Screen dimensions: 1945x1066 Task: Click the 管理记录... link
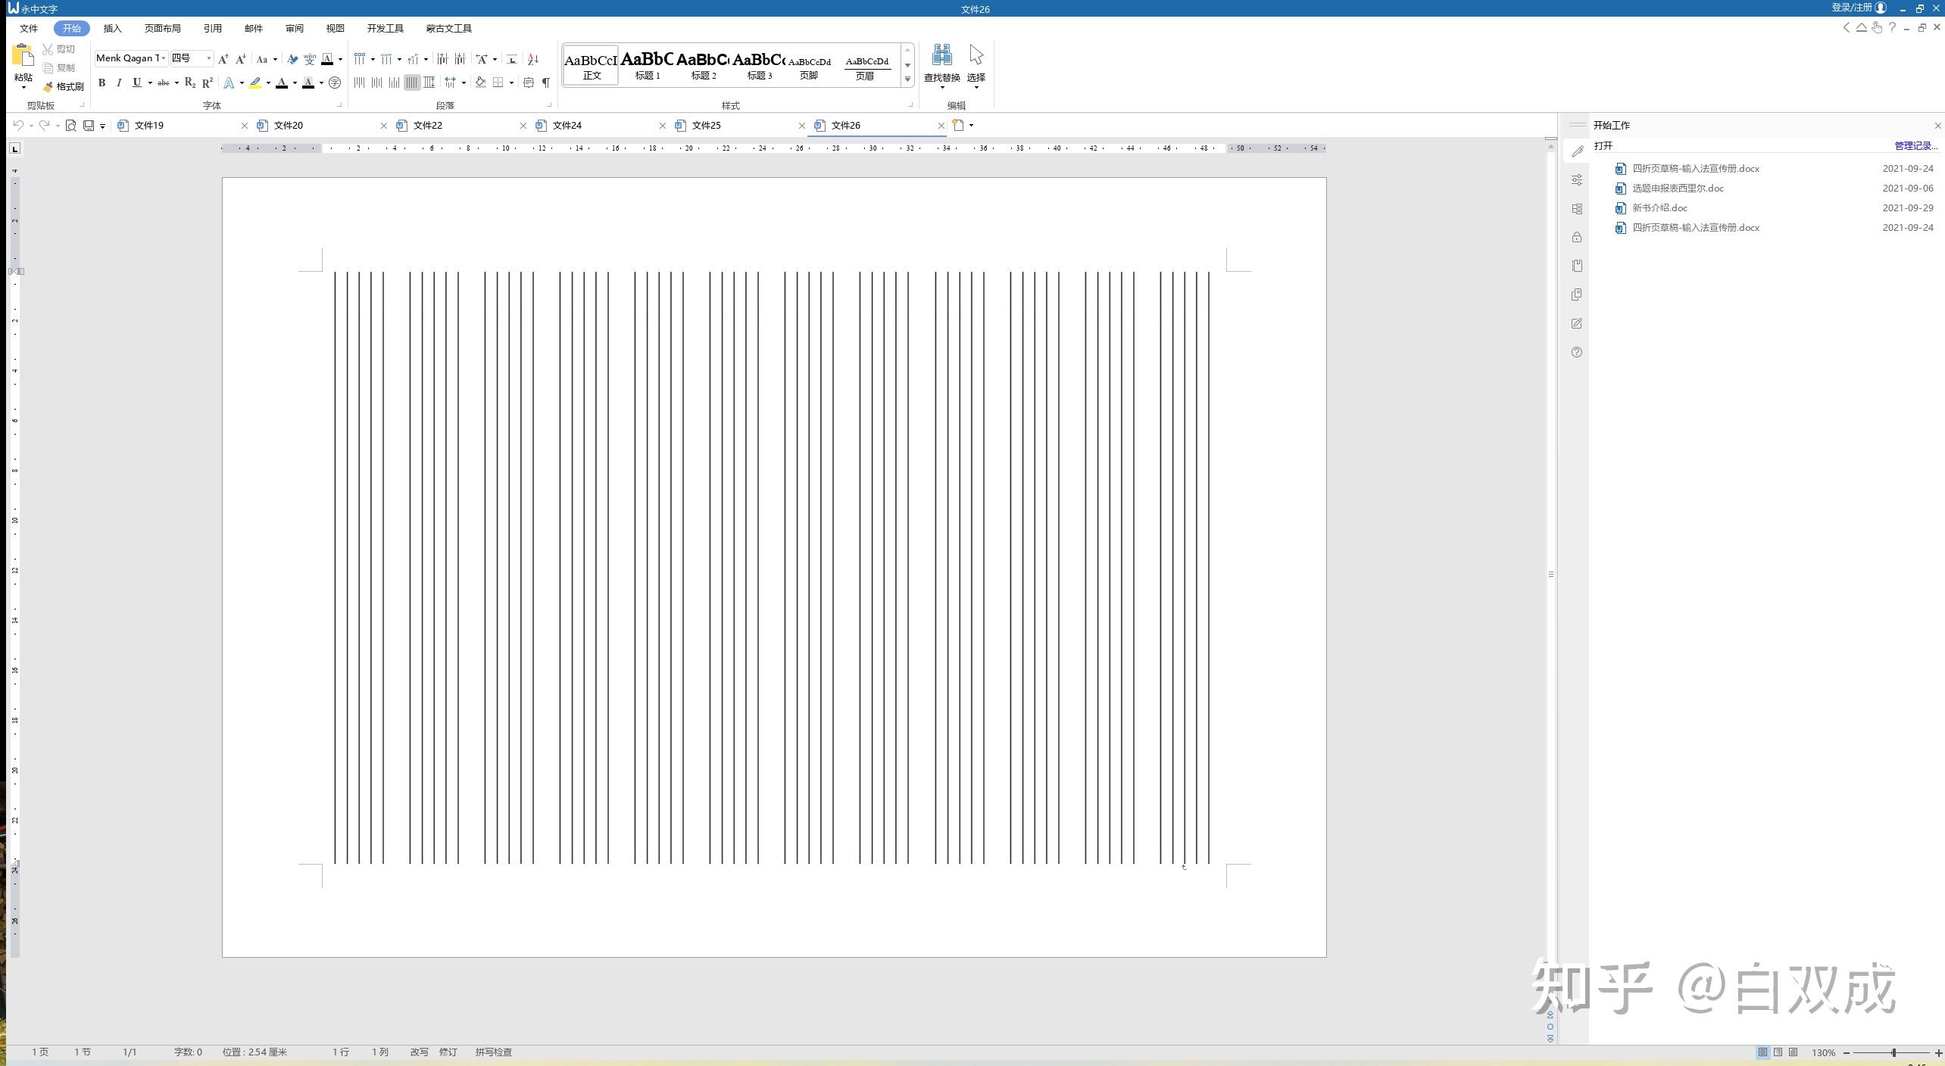1915,146
